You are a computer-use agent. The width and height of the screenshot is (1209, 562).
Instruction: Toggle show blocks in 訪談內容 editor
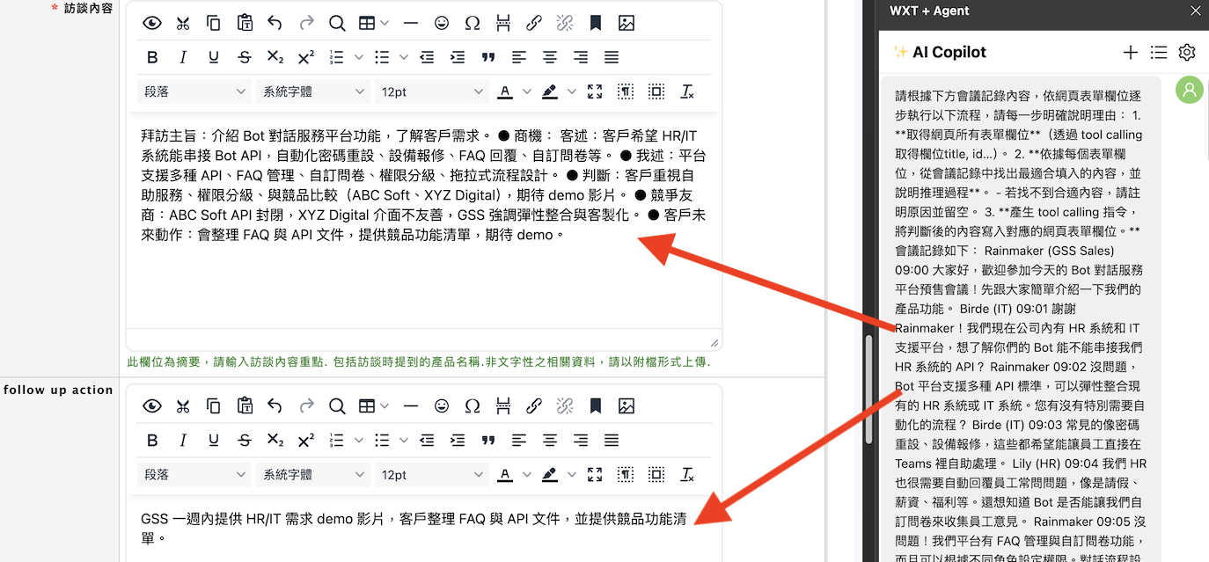coord(625,91)
